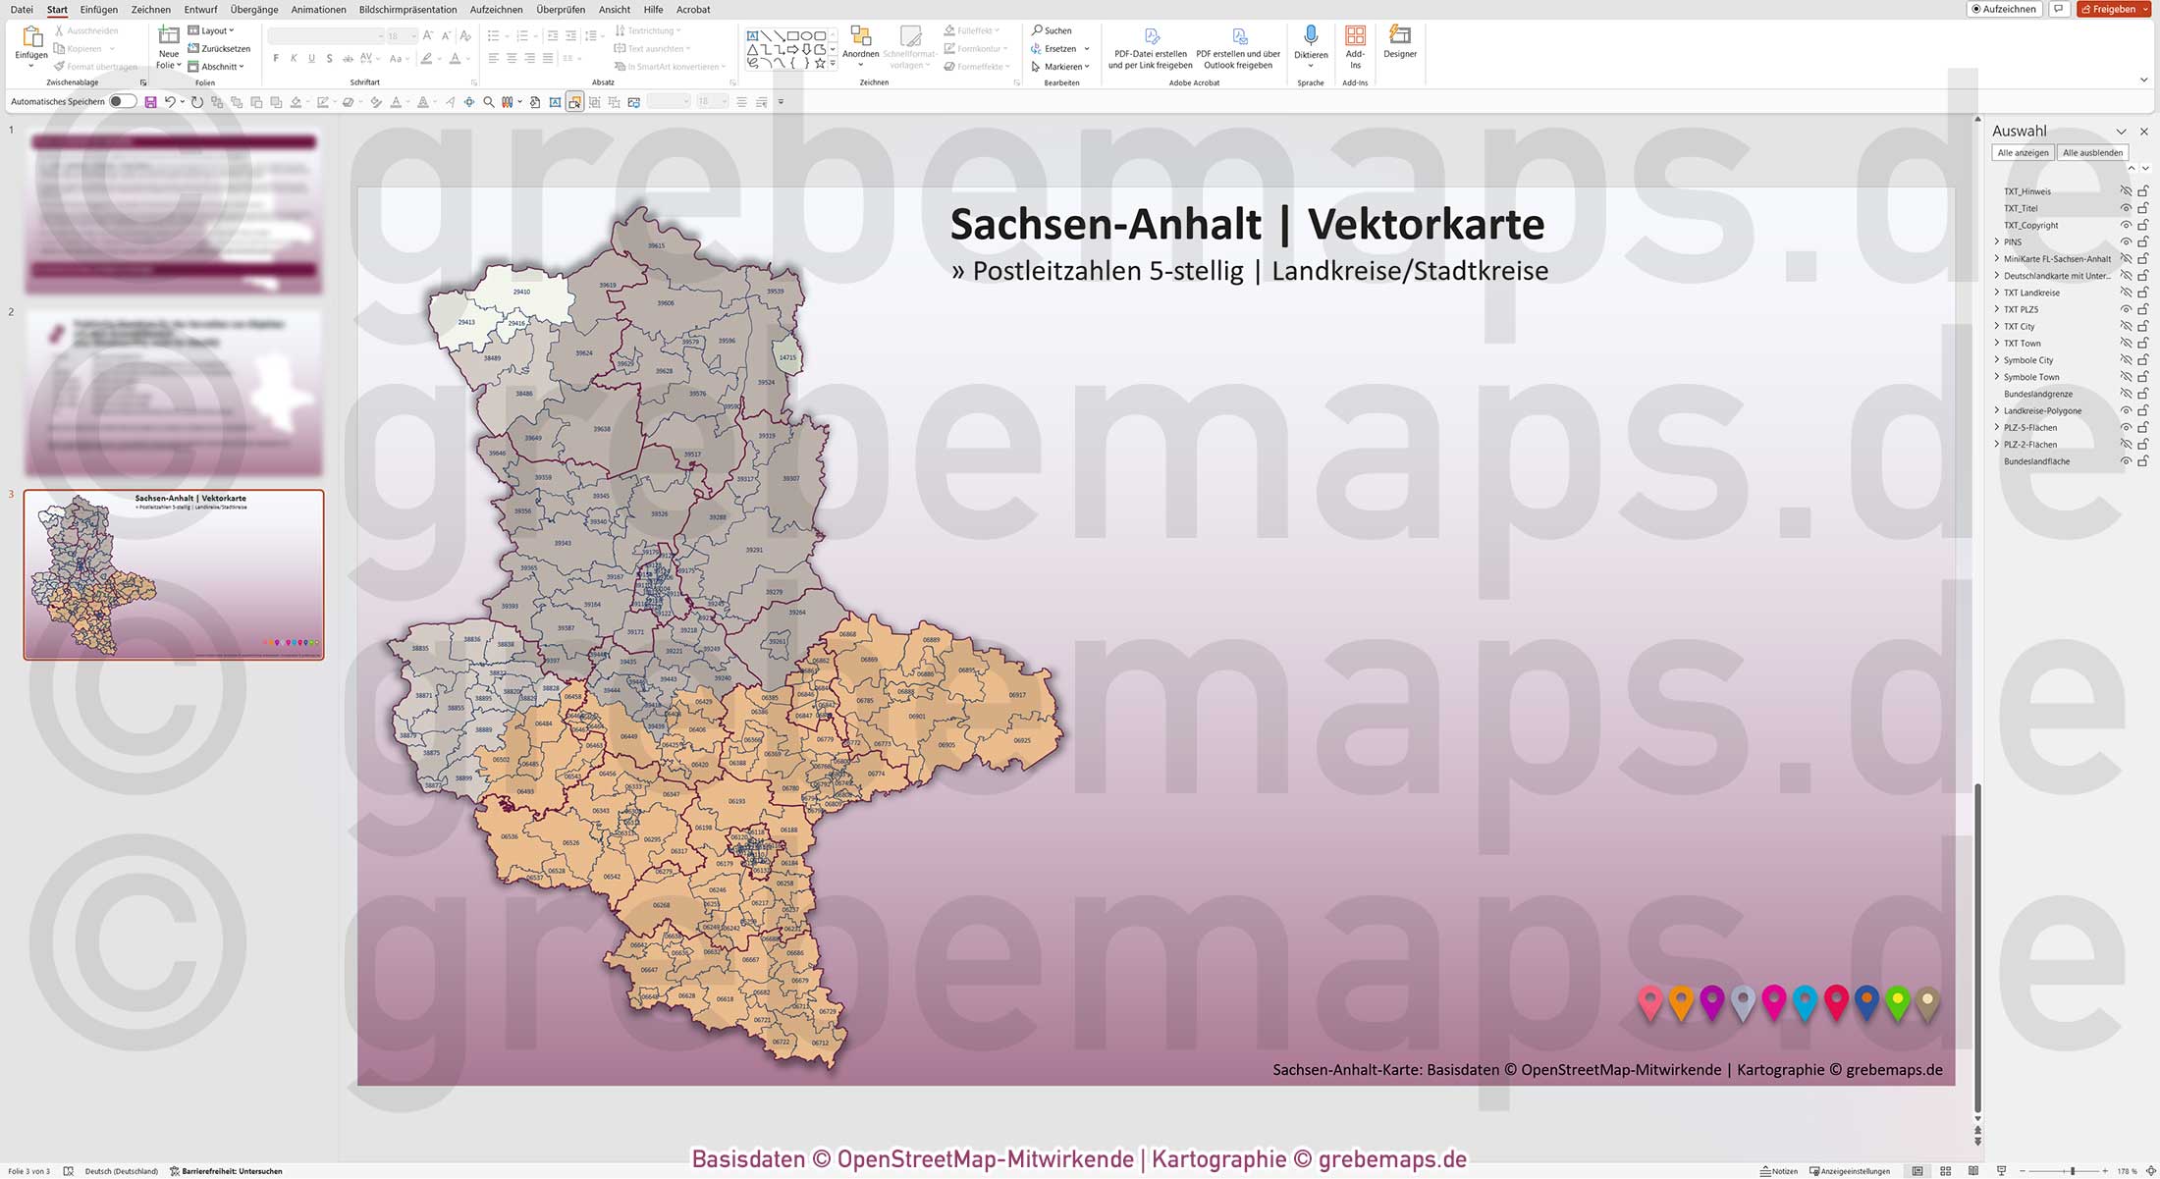Image resolution: width=2160 pixels, height=1179 pixels.
Task: Expand the Landkreise-Polygone tree item
Action: (x=1996, y=410)
